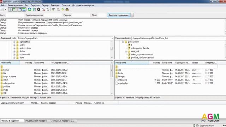Image resolution: width=226 pixels, height=127 pixels.
Task: Open the Сервер menu
Action: [x=45, y=5]
